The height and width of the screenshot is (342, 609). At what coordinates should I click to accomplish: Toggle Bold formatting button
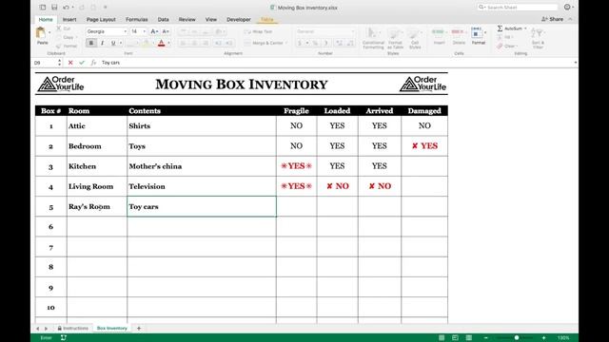point(91,43)
